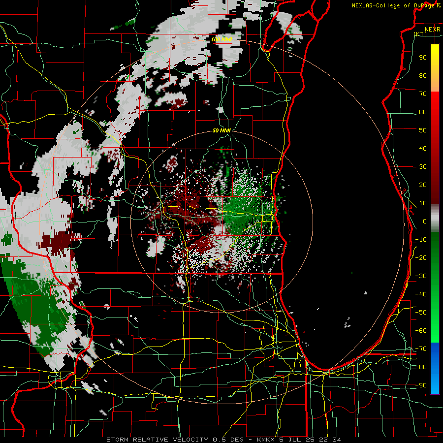Click the blue segment of the color bar
Screen dimensions: 443x443
pyautogui.click(x=435, y=368)
